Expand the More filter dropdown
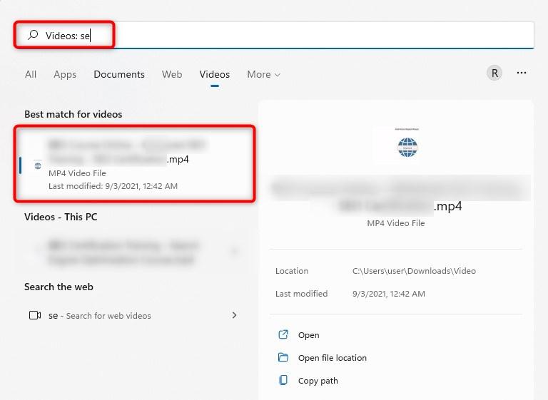The height and width of the screenshot is (400, 548). click(263, 74)
